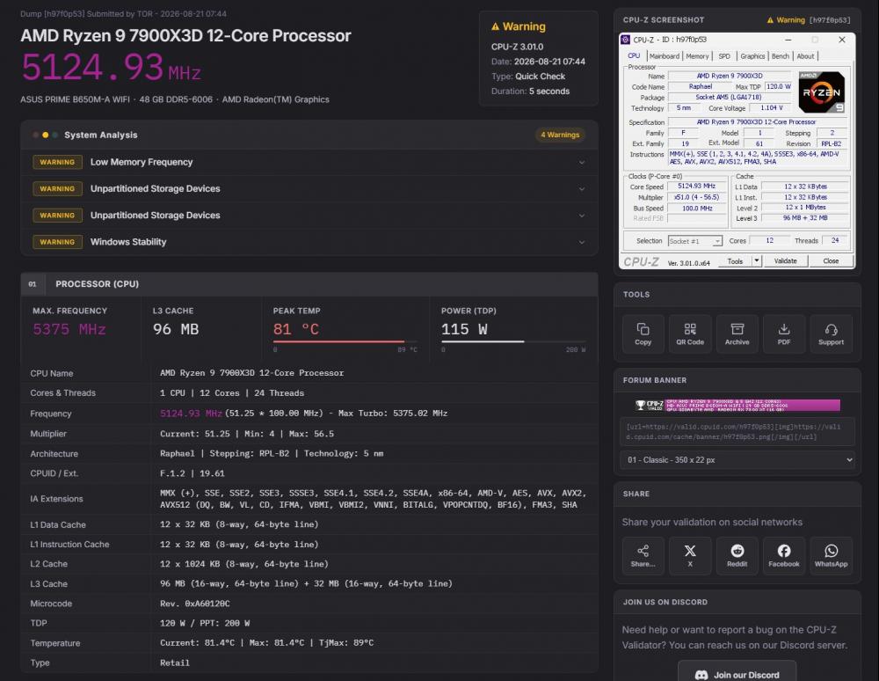Click the CPU-Z forum banner image
Screen dimensions: 879x681
point(737,405)
